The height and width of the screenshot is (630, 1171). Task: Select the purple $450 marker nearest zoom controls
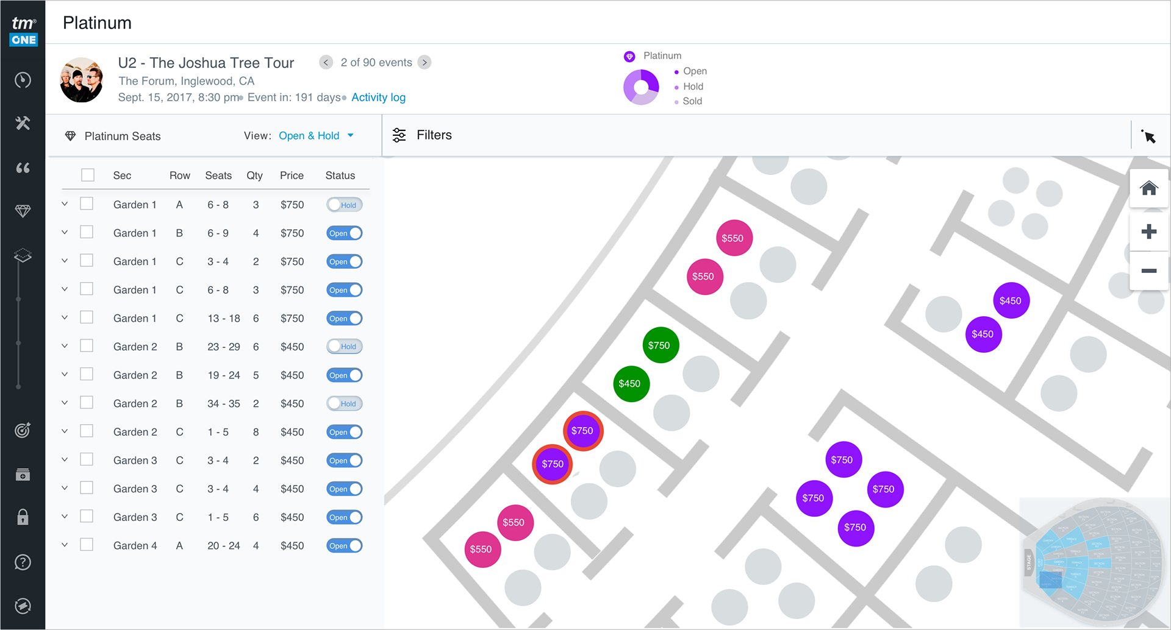pos(1011,300)
